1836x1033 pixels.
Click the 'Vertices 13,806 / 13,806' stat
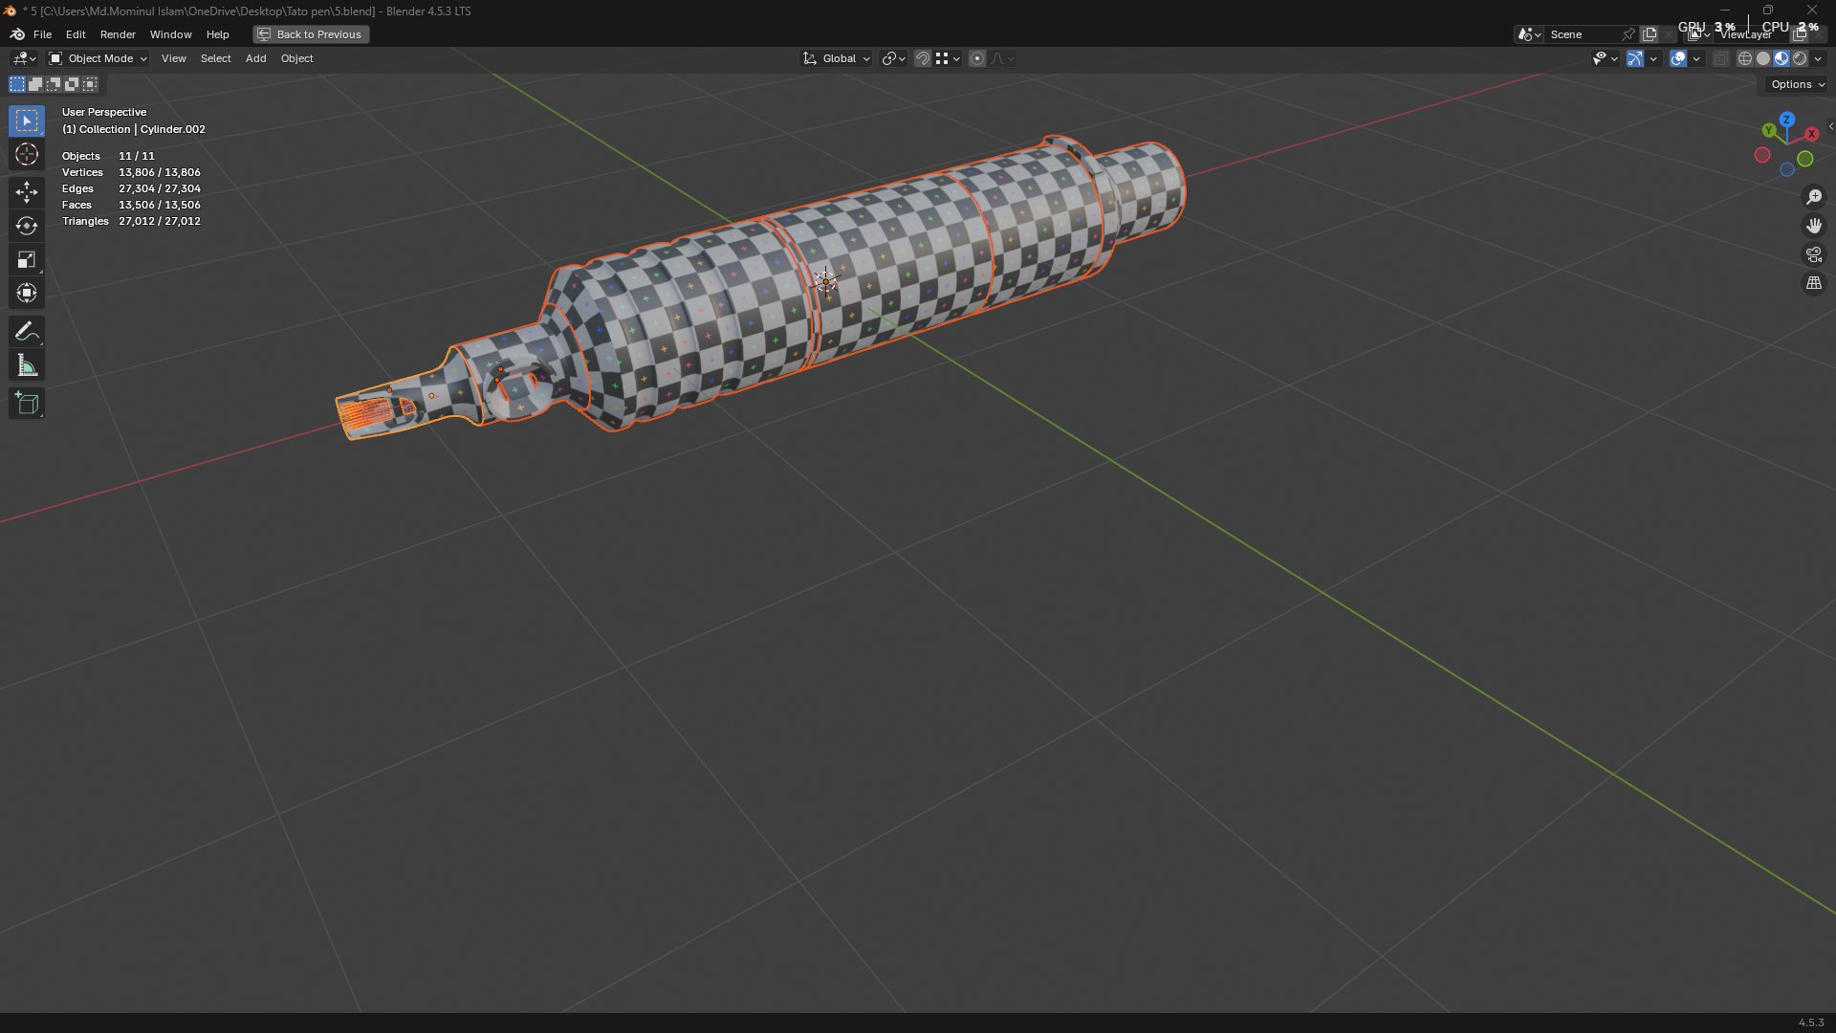(131, 172)
